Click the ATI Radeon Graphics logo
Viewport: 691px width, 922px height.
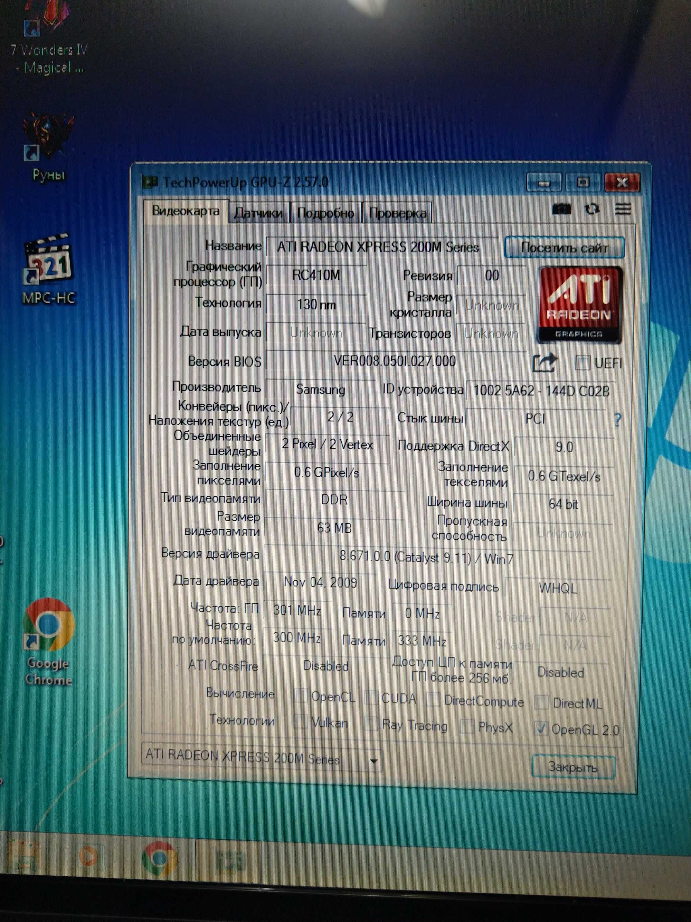(579, 305)
